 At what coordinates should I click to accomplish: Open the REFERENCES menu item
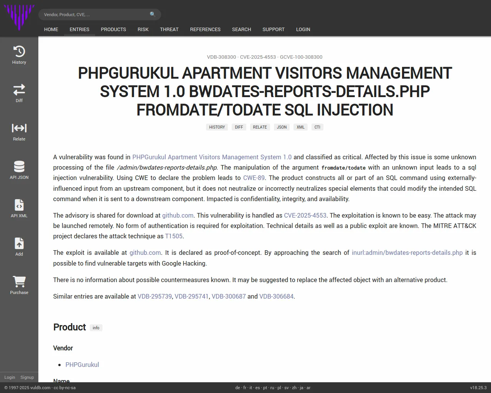click(205, 29)
